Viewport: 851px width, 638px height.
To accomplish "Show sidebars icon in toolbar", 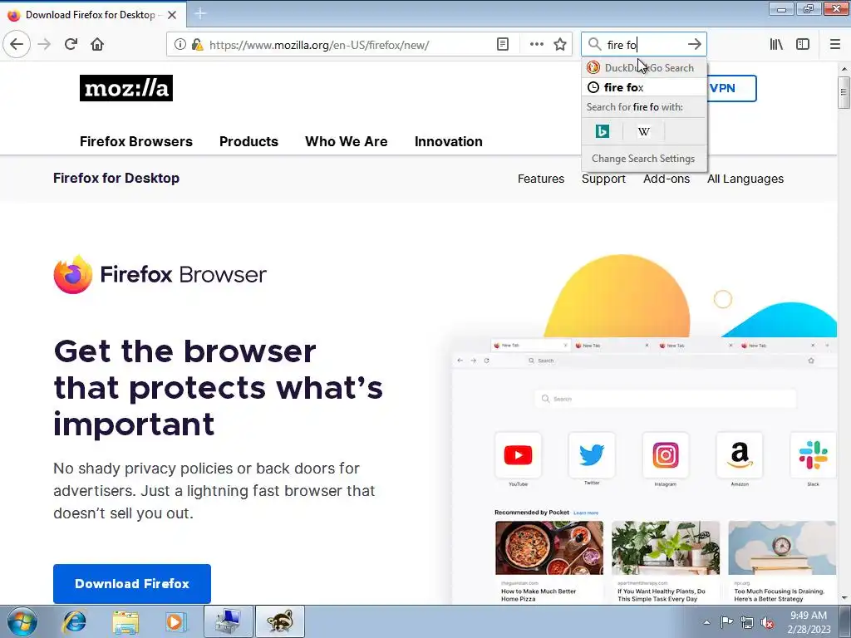I will click(x=803, y=45).
